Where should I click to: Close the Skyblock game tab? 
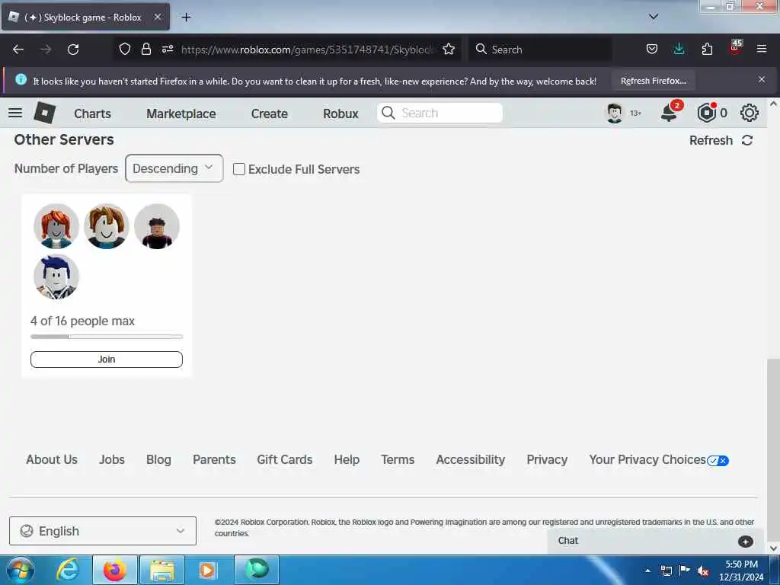pyautogui.click(x=157, y=17)
